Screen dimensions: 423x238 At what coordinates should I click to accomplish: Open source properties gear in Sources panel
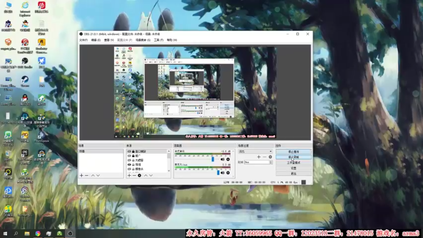140,176
